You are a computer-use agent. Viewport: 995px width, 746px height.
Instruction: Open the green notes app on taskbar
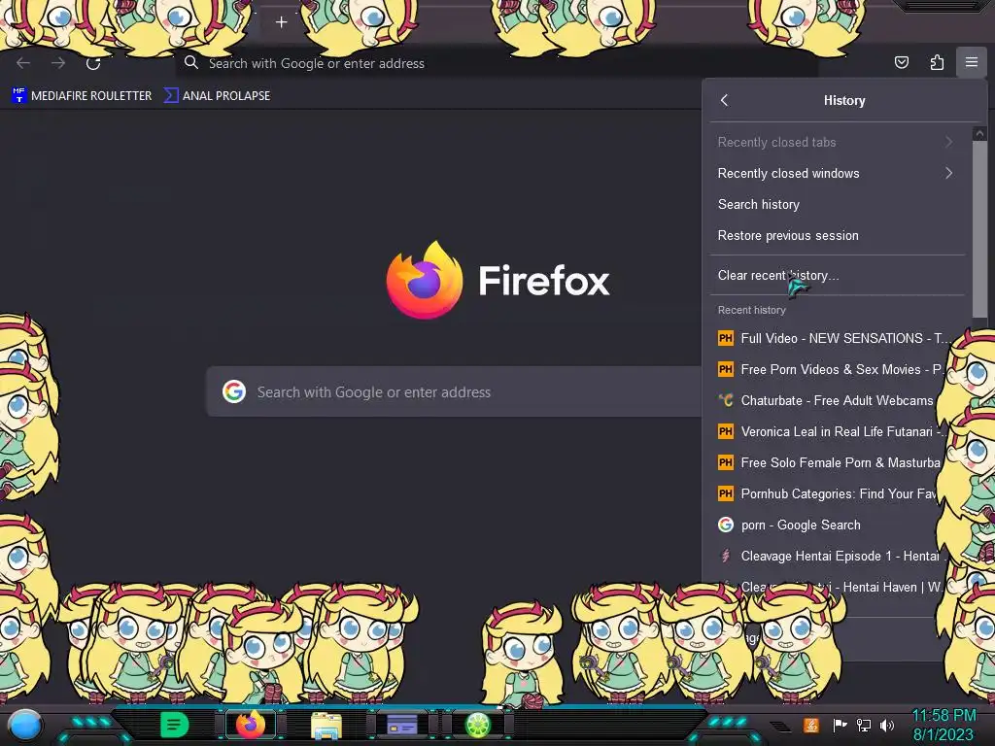point(174,725)
